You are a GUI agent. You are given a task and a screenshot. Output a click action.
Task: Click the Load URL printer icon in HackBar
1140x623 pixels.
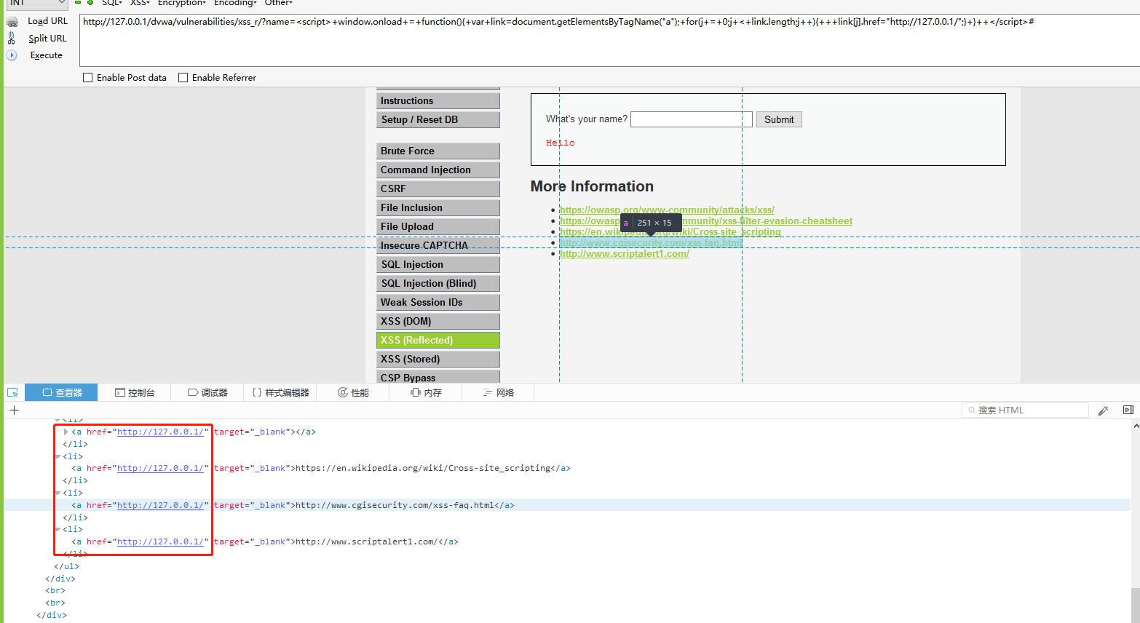12,20
